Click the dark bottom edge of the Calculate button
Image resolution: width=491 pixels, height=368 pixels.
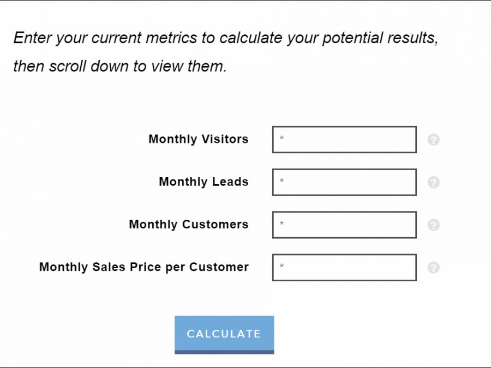[224, 352]
